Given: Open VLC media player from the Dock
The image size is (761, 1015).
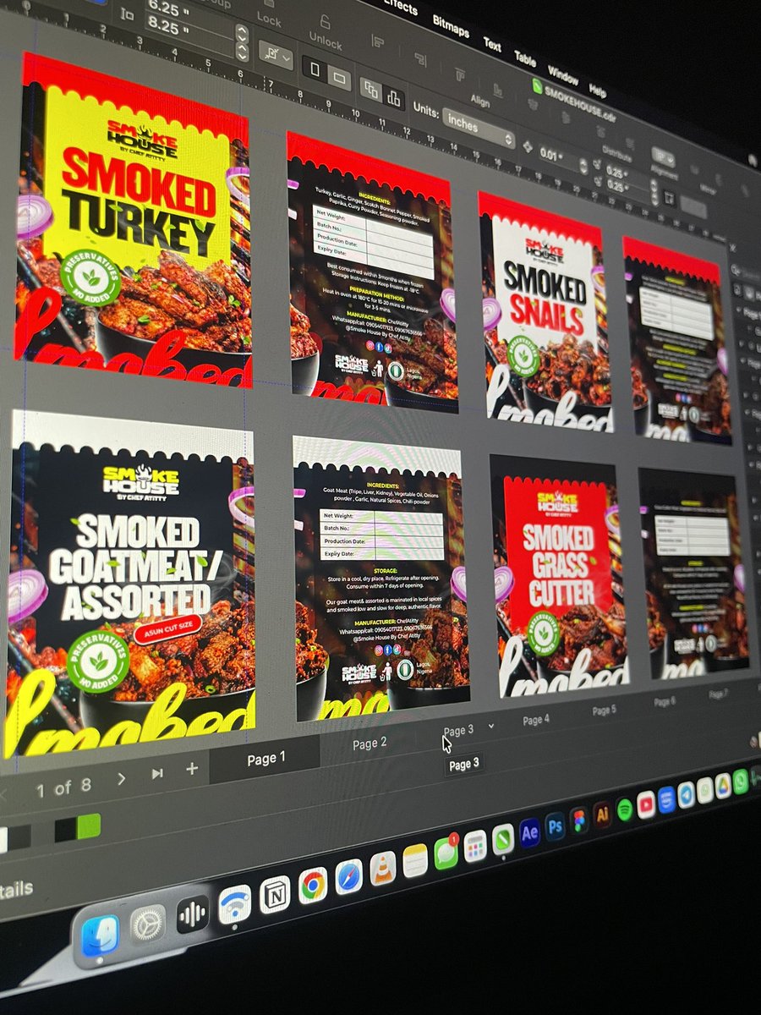Looking at the screenshot, I should tap(382, 868).
